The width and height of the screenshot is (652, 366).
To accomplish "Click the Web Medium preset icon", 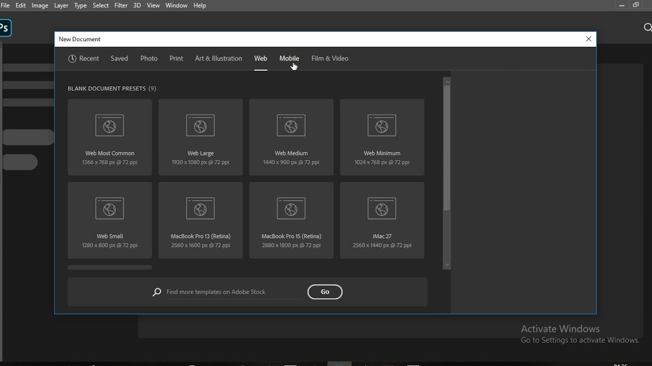I will 291,126.
